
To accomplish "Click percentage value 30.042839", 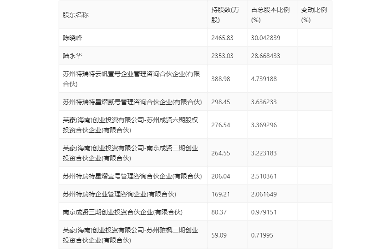I will (x=265, y=38).
